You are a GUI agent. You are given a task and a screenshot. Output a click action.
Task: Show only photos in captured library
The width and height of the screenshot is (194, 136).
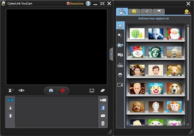[10, 108]
